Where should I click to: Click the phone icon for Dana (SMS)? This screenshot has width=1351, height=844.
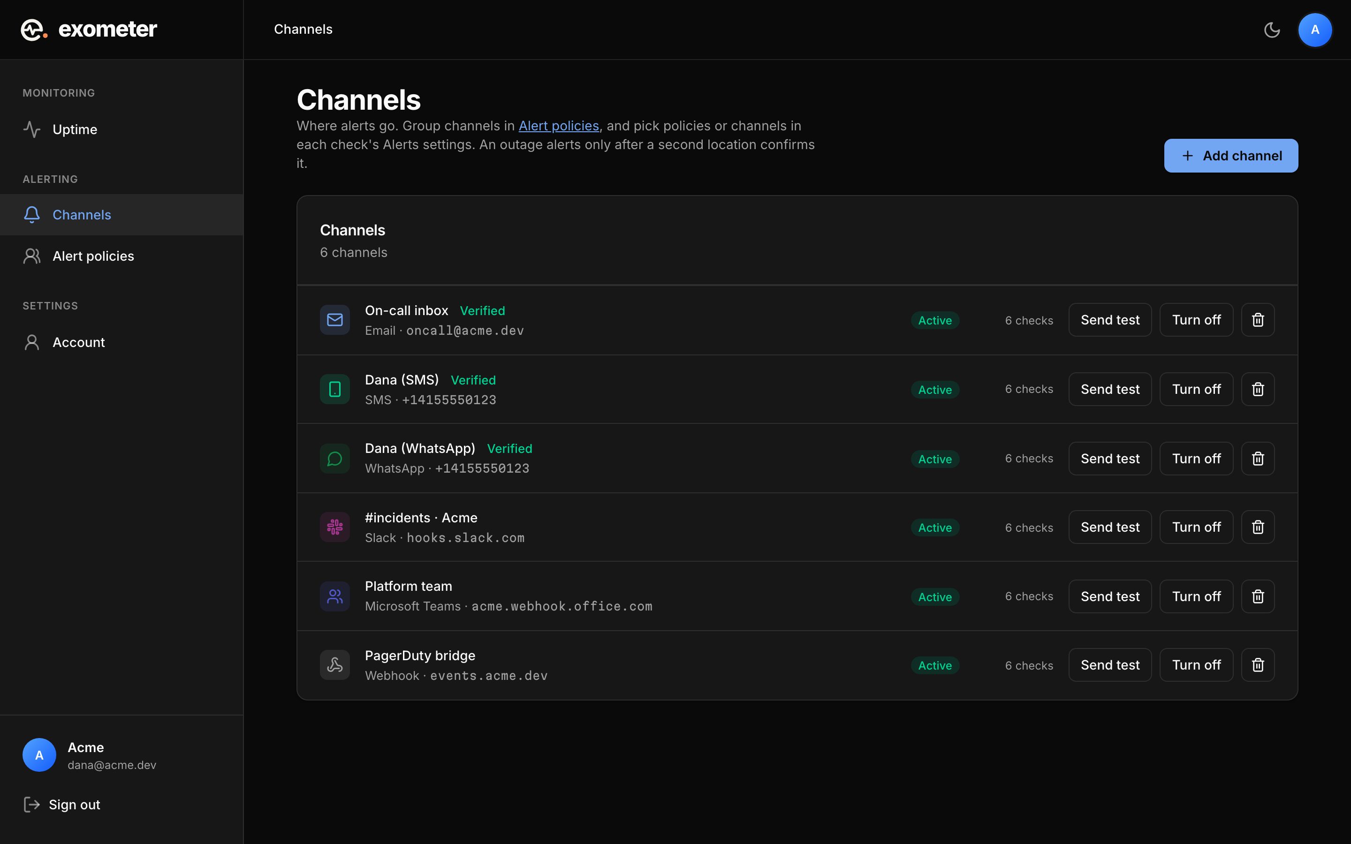click(x=335, y=389)
